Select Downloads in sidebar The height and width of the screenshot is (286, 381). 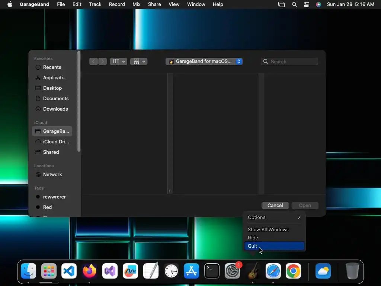(52, 109)
